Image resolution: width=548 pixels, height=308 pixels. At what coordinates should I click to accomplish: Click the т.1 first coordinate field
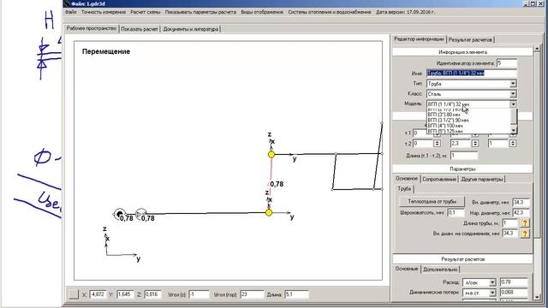[423, 133]
